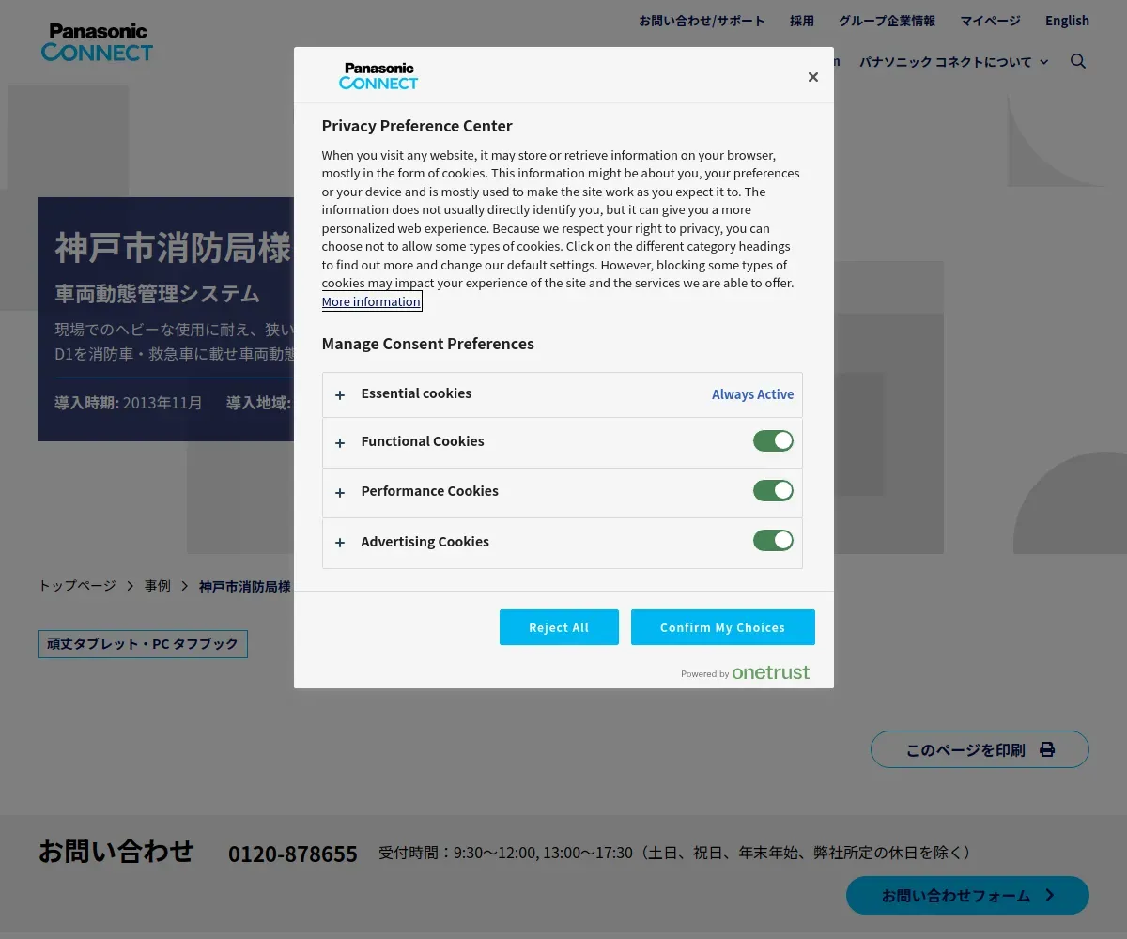
Task: Toggle Functional Cookies switch off
Action: point(773,440)
